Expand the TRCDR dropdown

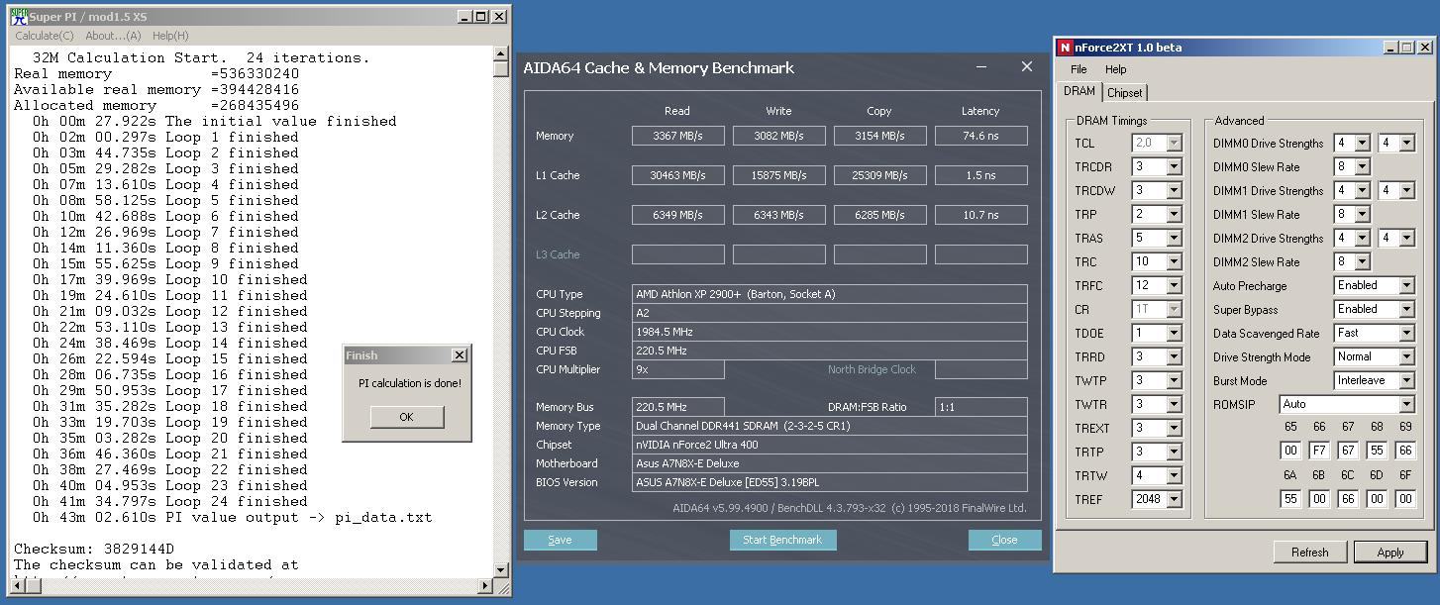tap(1174, 166)
